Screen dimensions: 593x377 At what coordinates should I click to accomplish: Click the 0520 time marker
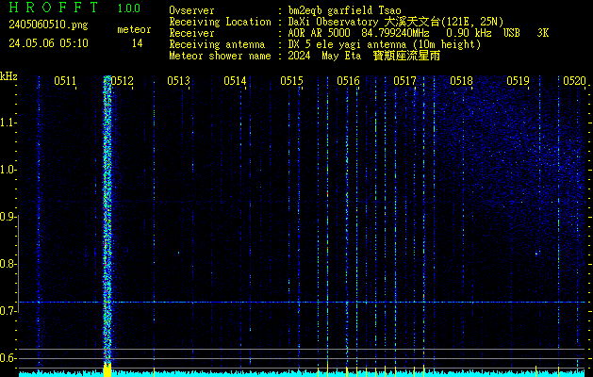click(x=574, y=82)
